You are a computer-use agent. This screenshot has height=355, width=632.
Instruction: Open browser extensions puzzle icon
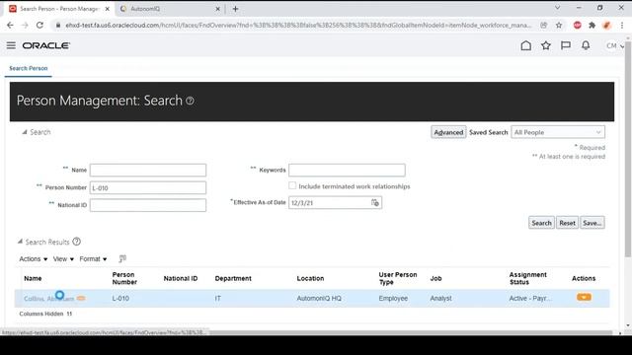[x=592, y=25]
